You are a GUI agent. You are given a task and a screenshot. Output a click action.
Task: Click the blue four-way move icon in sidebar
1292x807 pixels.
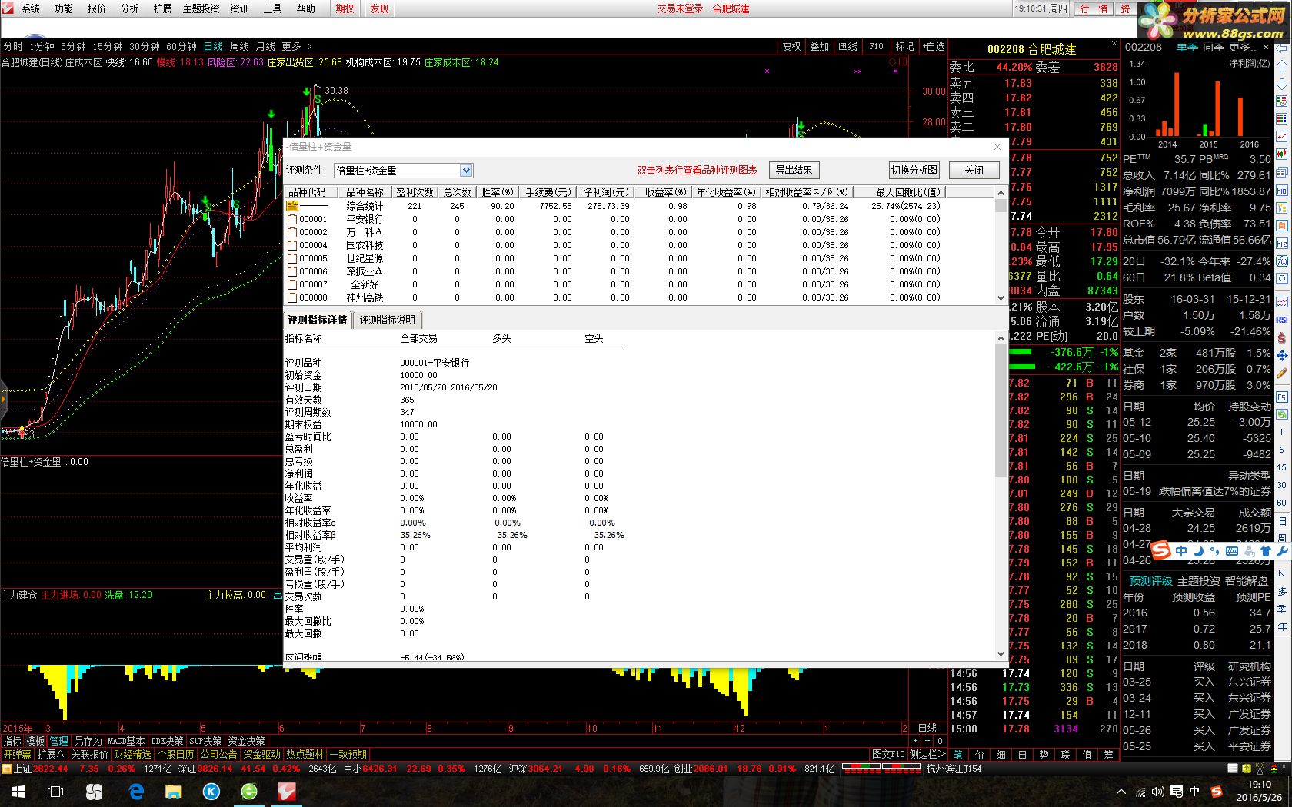click(1282, 355)
